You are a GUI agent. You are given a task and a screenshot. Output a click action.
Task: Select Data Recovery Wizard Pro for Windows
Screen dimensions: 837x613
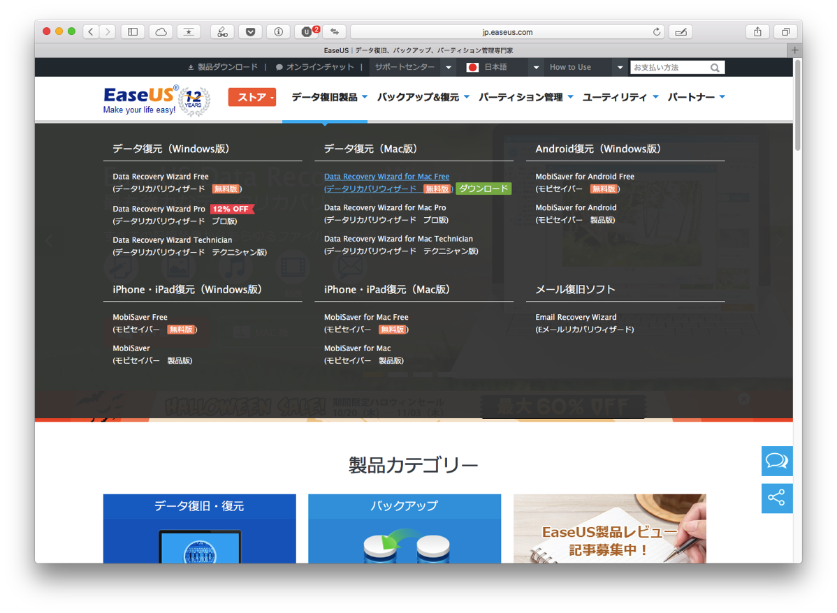click(175, 214)
